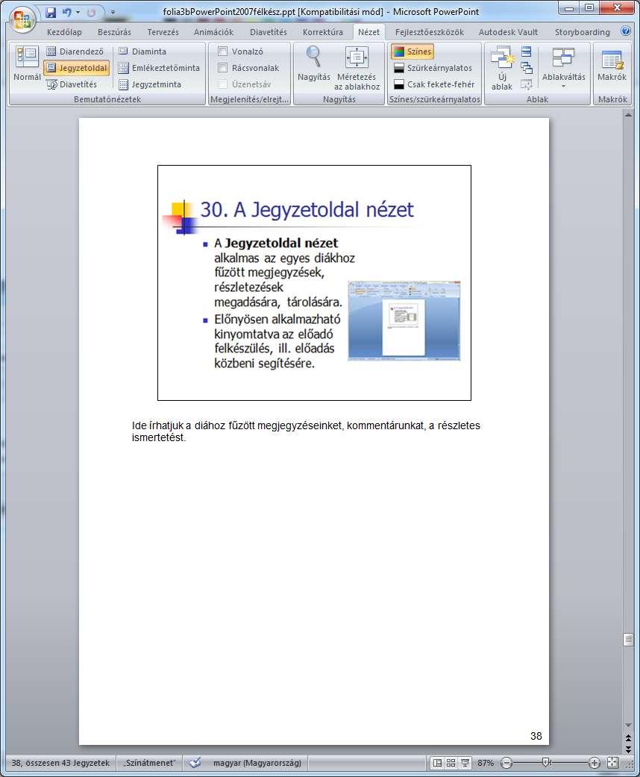Select the Diavetítés ribbon tab

269,32
